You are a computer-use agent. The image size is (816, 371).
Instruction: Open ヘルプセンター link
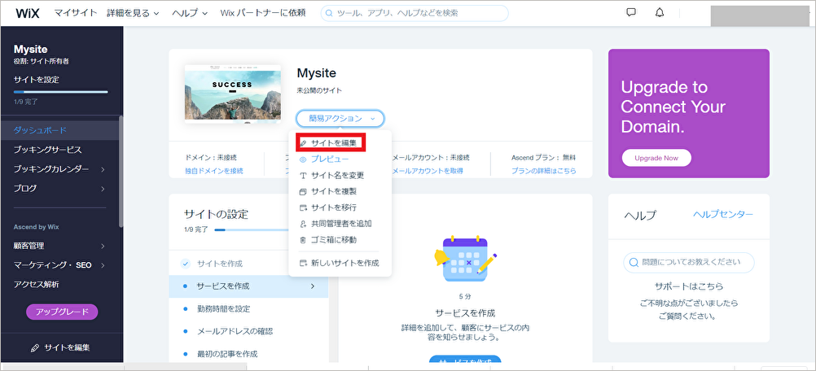pyautogui.click(x=723, y=214)
